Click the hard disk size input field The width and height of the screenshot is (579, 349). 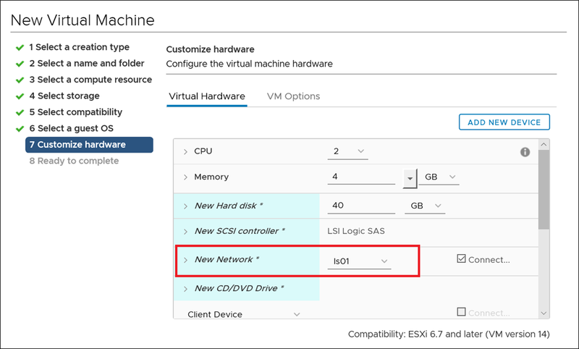point(360,206)
